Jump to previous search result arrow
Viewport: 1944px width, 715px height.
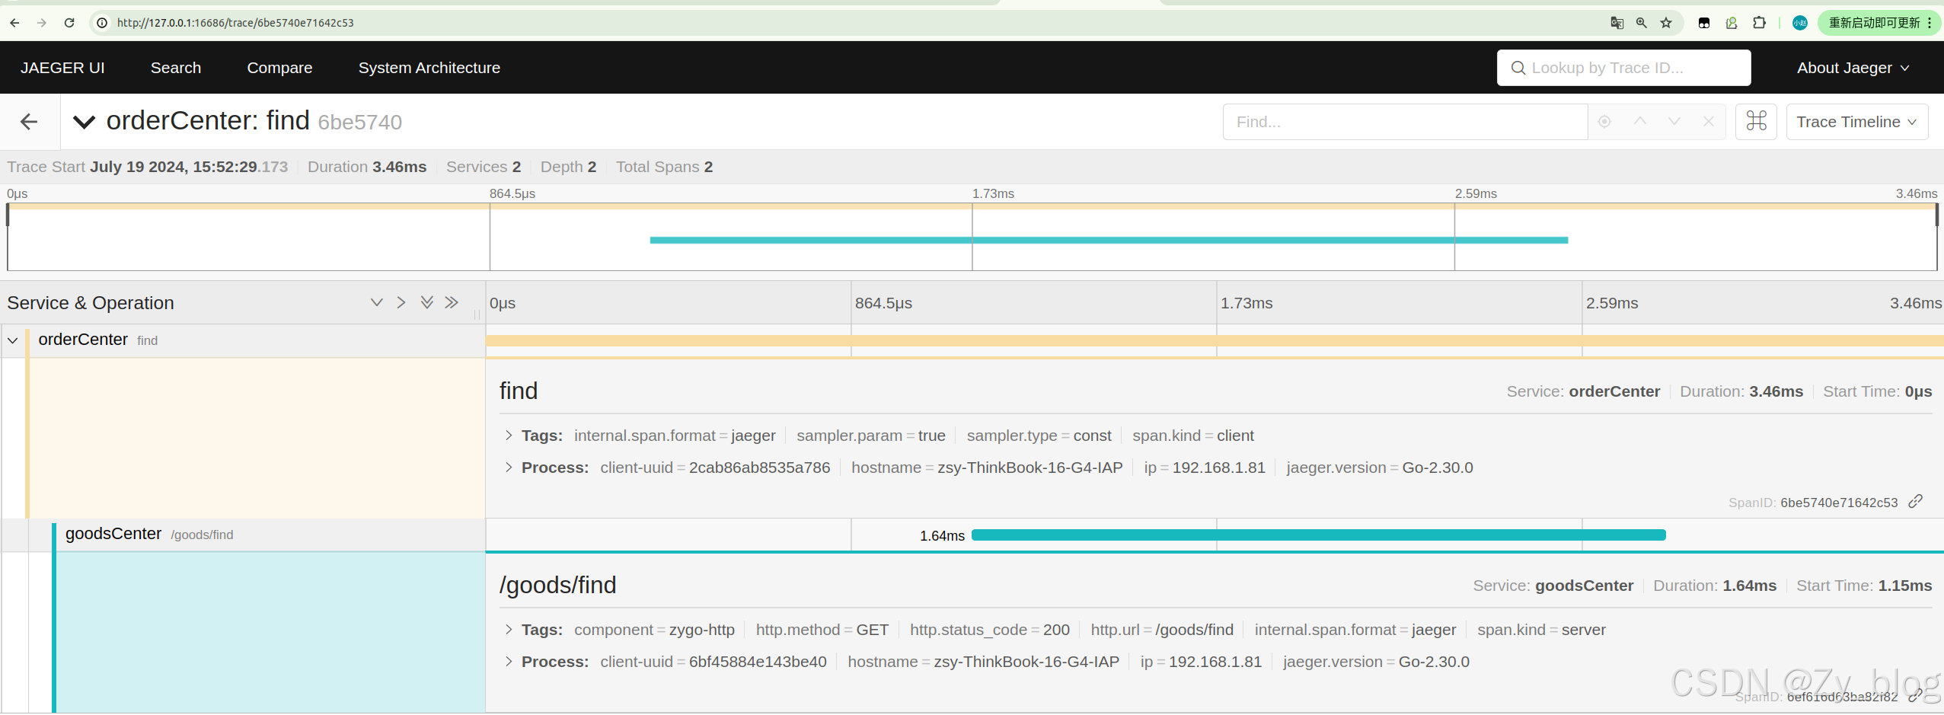click(x=1640, y=122)
